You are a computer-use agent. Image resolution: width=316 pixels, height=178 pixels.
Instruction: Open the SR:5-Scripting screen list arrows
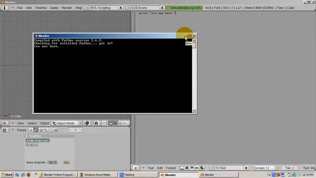point(87,8)
